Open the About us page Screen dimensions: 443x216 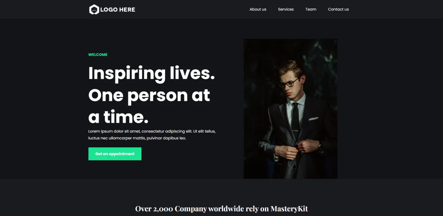point(258,9)
